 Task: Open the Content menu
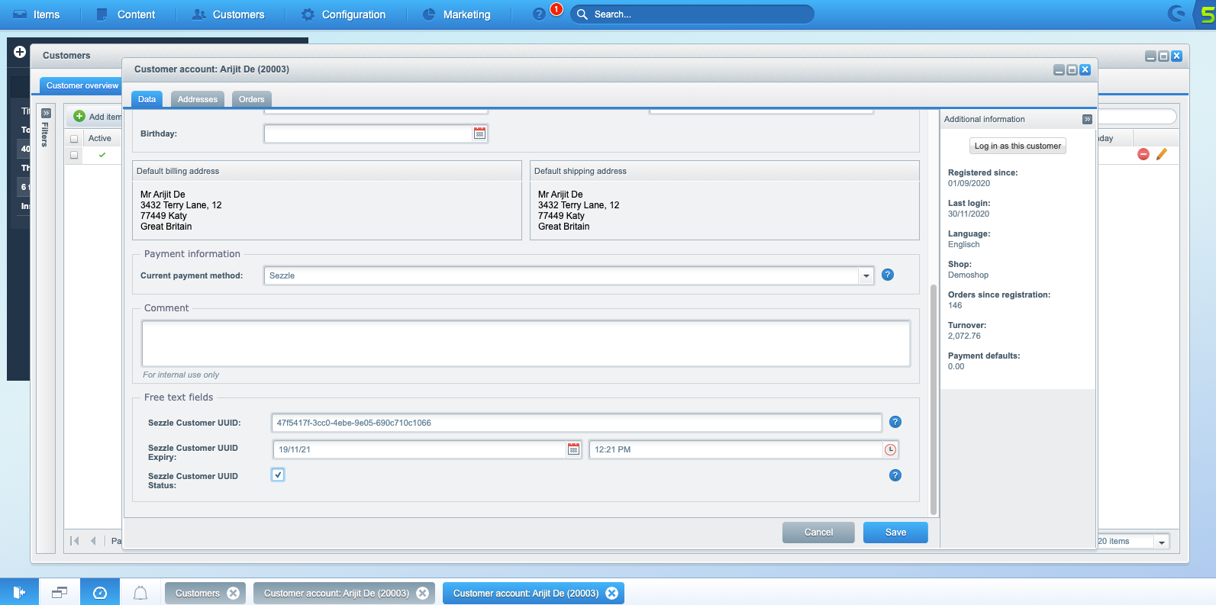point(126,14)
